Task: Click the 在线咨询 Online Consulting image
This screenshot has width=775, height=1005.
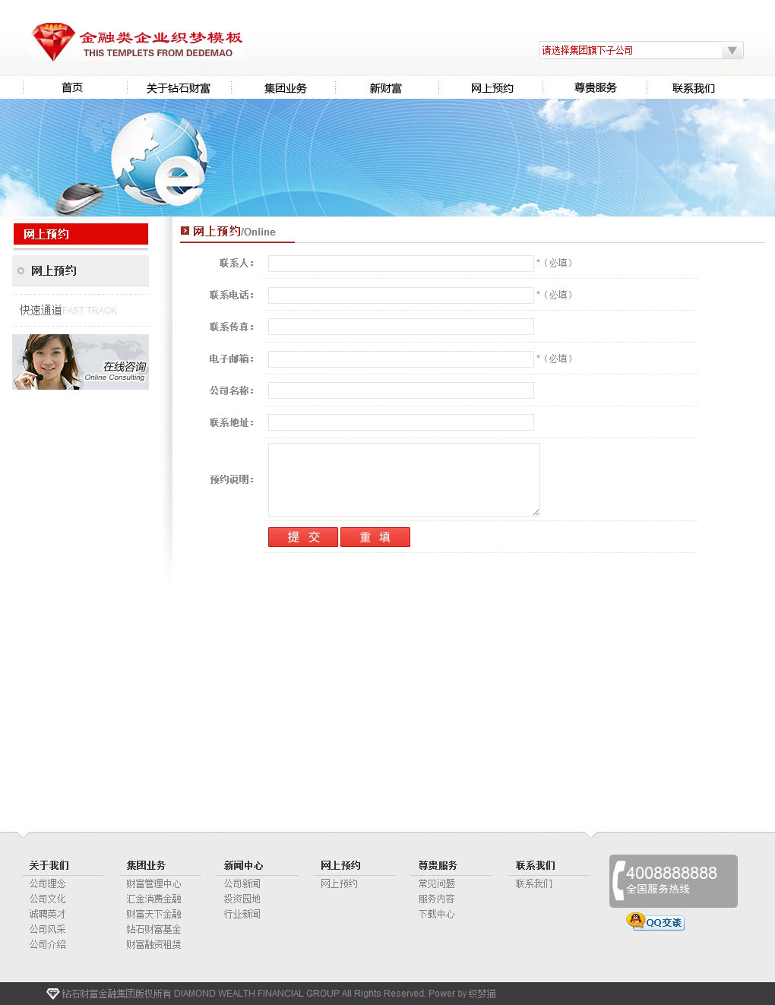Action: (x=81, y=362)
